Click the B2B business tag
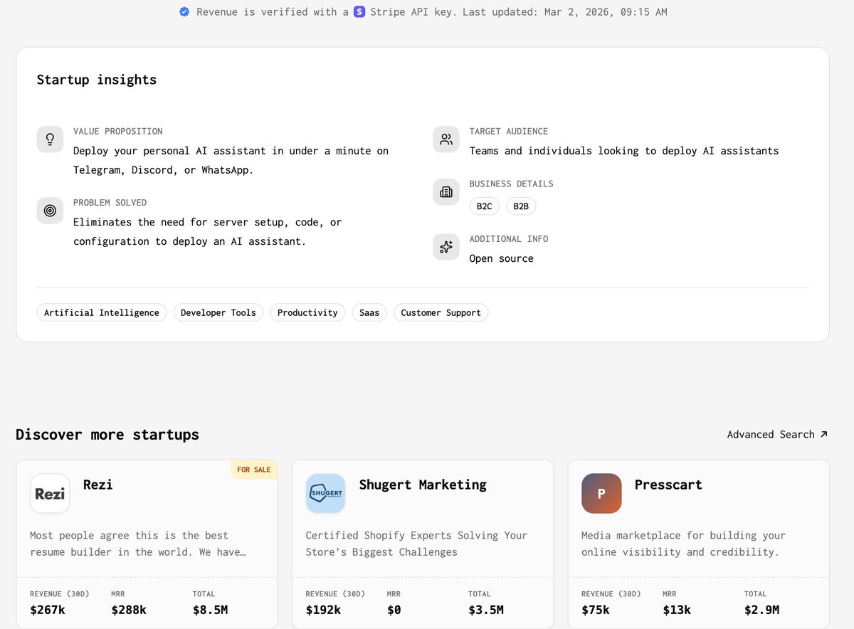 pyautogui.click(x=521, y=206)
